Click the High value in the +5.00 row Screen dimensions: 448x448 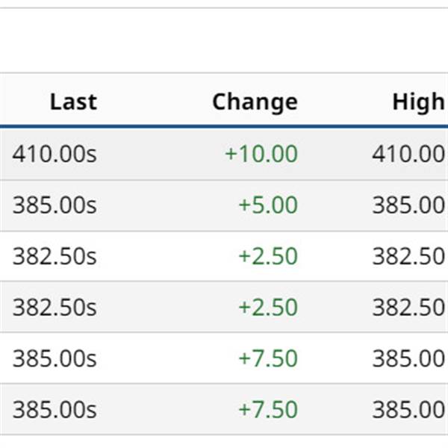[x=408, y=205]
